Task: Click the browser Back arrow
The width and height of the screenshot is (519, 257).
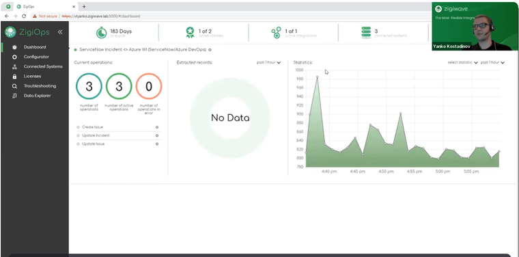Action: click(x=7, y=16)
